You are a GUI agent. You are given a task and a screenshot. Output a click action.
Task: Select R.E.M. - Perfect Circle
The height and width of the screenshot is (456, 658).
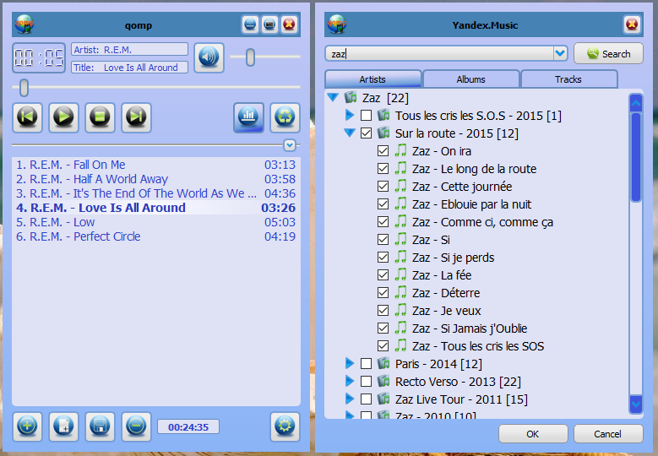pos(155,236)
